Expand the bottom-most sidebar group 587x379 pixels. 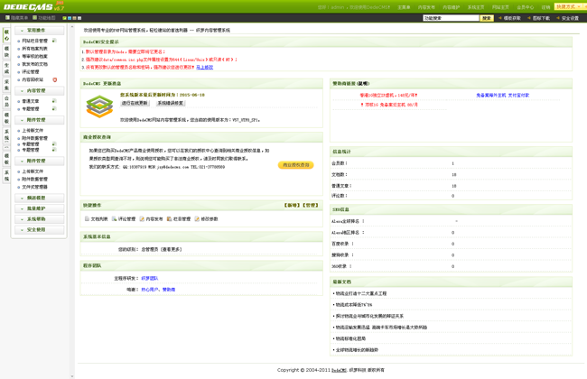(x=40, y=230)
